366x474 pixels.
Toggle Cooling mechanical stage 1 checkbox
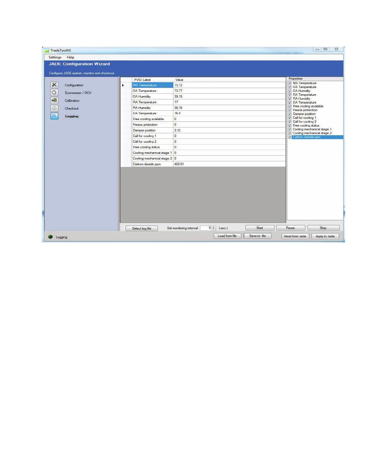(290, 129)
